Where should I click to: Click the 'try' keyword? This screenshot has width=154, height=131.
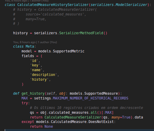pos(25,103)
